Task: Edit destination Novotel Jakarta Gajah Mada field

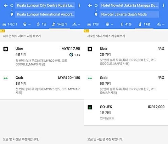Action: click(129, 14)
